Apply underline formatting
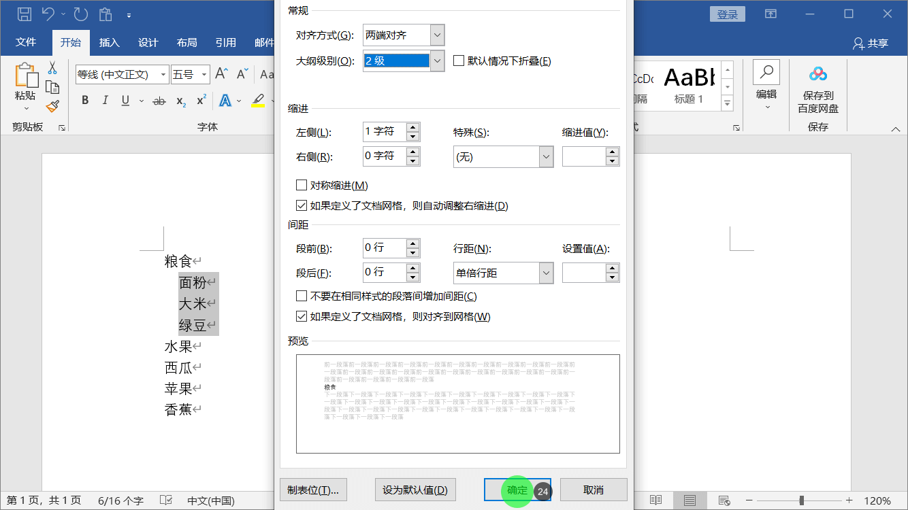Screen dimensions: 908x510 [125, 101]
